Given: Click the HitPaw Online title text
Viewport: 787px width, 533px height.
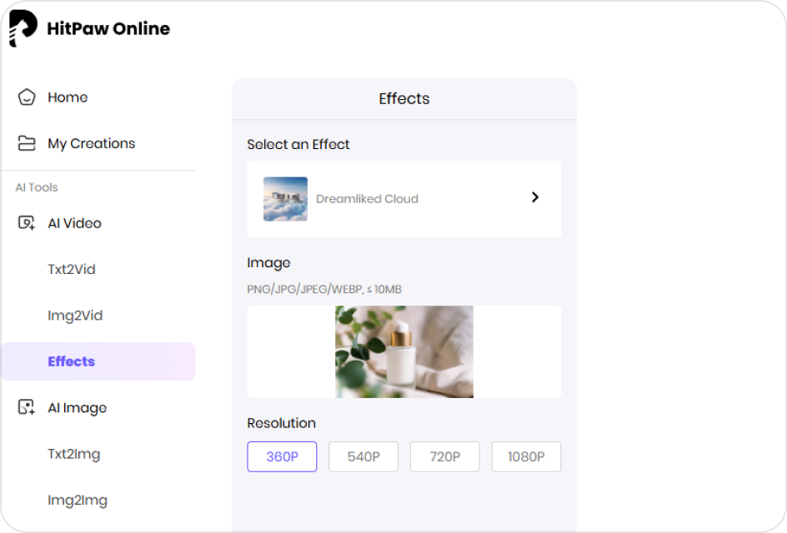Looking at the screenshot, I should 108,29.
